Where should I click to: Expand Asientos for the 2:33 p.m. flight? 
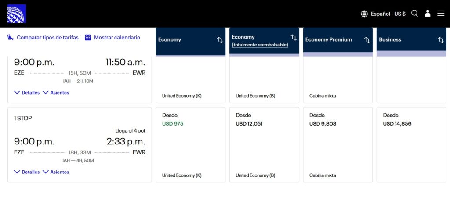[x=56, y=172]
